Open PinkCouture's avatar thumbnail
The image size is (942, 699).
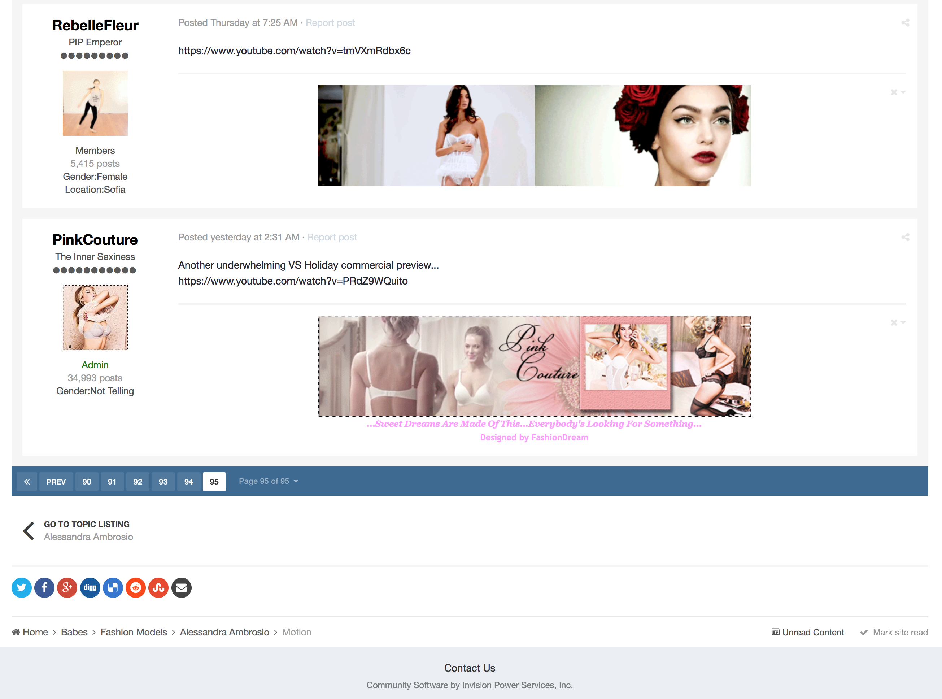coord(95,318)
